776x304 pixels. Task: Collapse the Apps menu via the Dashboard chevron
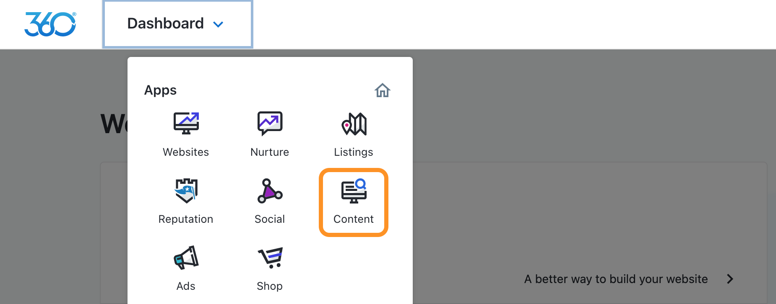[218, 24]
